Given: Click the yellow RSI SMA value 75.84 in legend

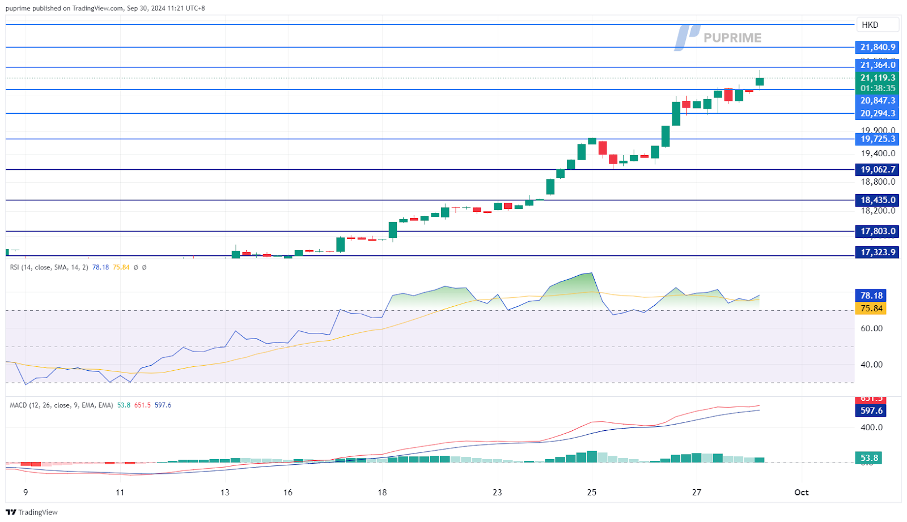Looking at the screenshot, I should click(121, 267).
